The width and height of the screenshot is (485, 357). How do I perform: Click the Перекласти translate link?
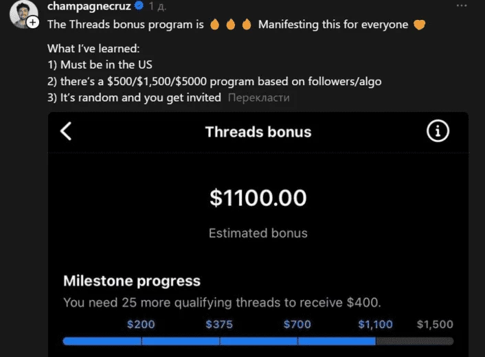click(x=258, y=97)
